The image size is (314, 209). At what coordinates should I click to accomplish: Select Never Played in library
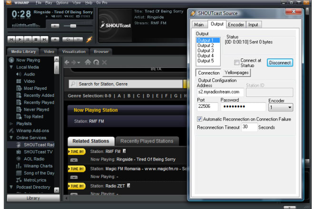(x=36, y=109)
